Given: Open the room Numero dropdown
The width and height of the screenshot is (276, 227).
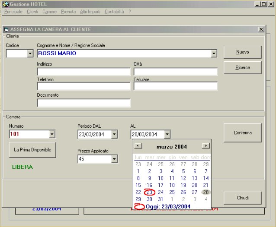Looking at the screenshot, I should point(52,135).
